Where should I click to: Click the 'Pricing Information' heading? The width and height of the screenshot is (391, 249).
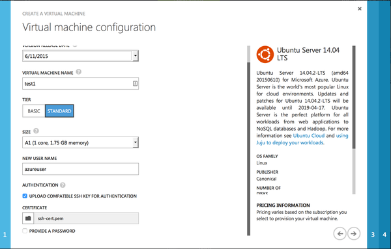(x=283, y=205)
